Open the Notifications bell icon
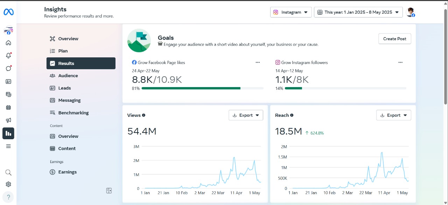 pyautogui.click(x=8, y=56)
